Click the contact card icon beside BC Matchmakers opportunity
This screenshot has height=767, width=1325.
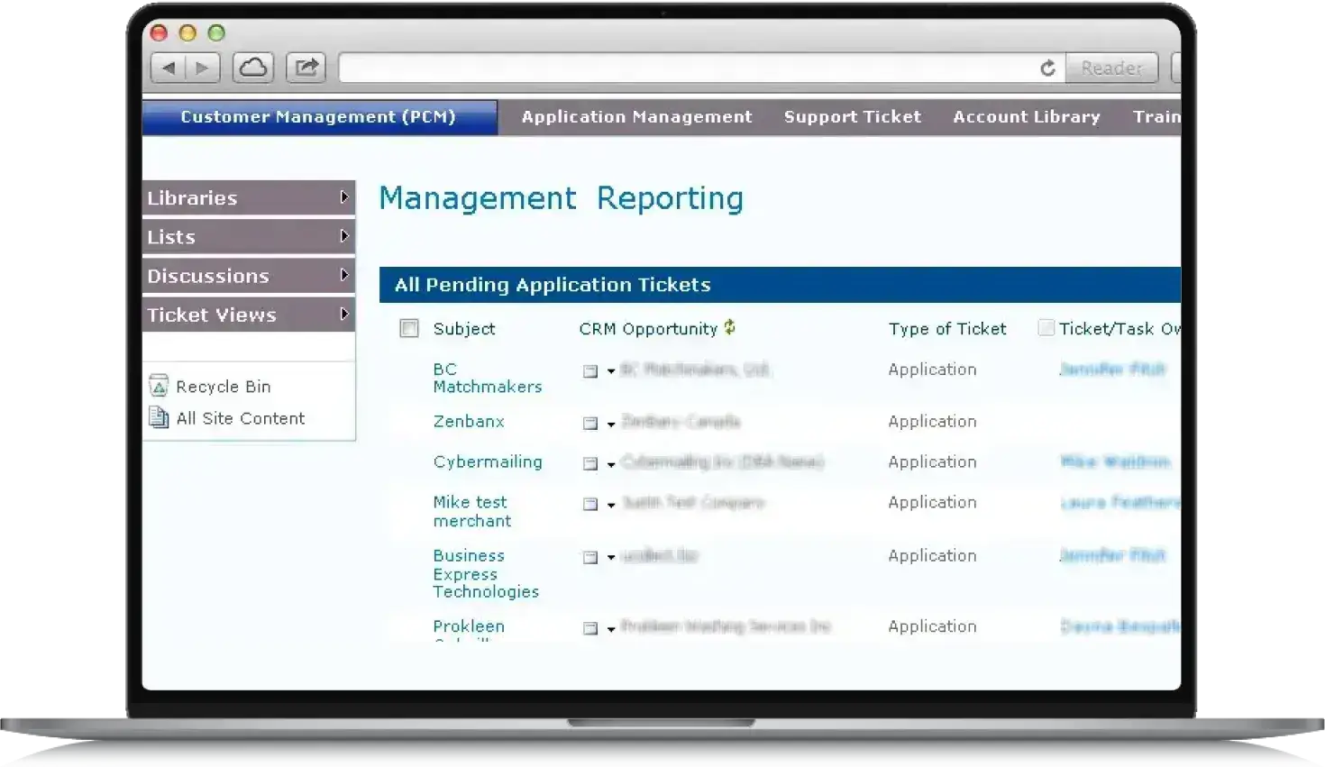coord(590,371)
